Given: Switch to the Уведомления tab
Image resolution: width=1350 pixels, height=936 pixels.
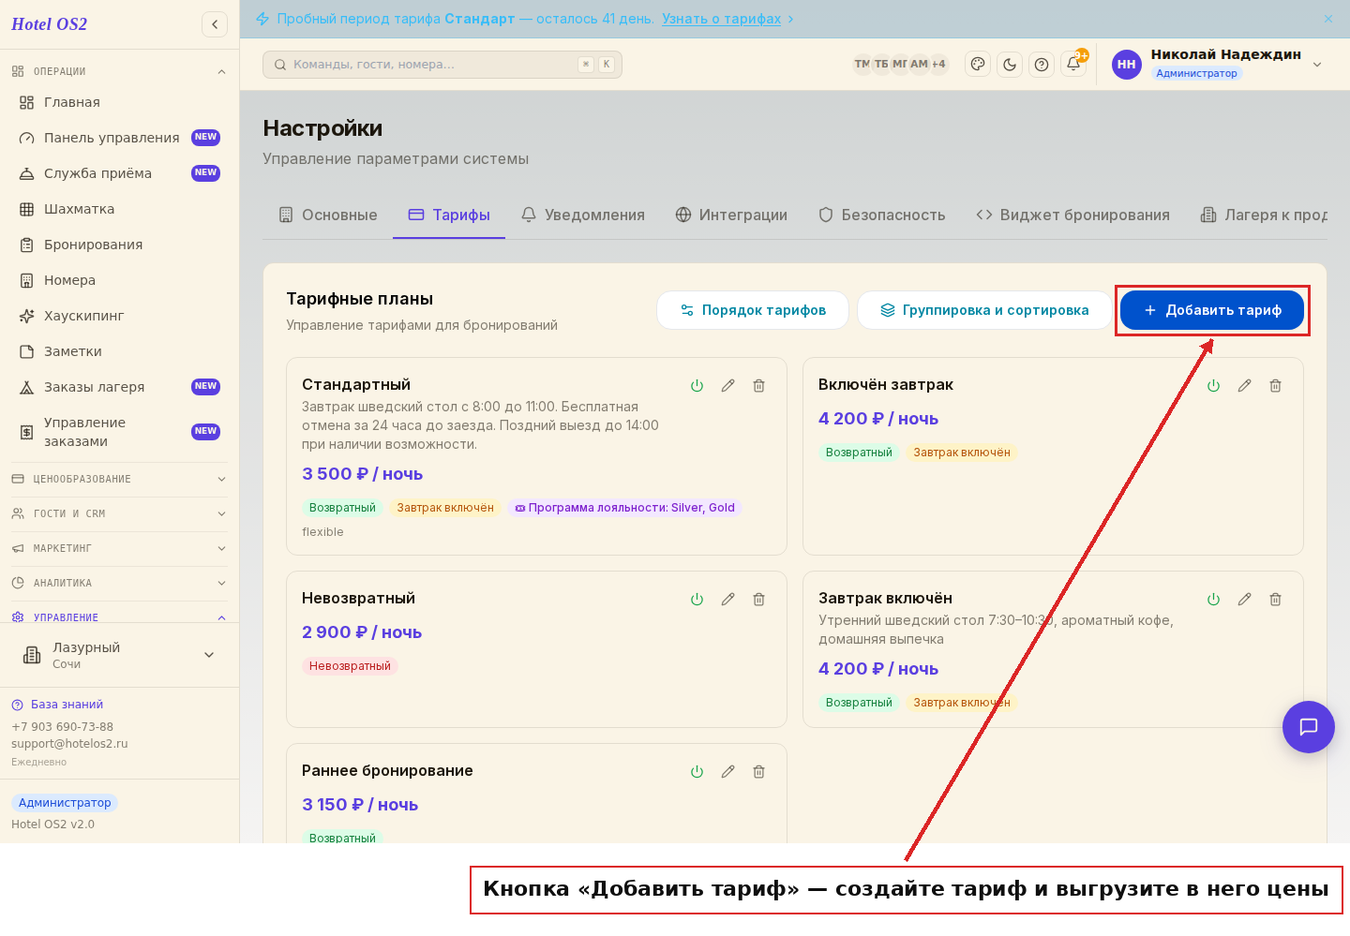Looking at the screenshot, I should tap(583, 215).
